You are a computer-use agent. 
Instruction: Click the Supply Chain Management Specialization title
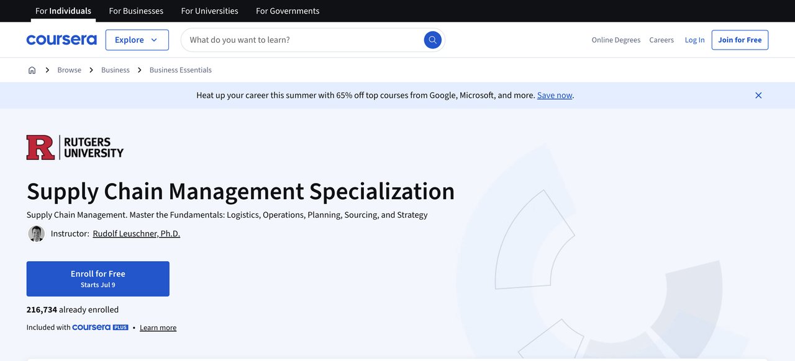(x=240, y=191)
